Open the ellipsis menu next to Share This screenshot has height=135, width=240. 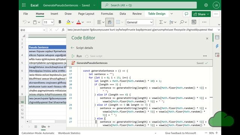(216, 14)
